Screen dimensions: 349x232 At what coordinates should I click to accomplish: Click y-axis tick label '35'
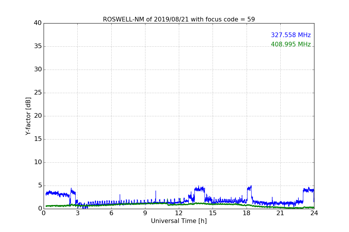[38, 46]
